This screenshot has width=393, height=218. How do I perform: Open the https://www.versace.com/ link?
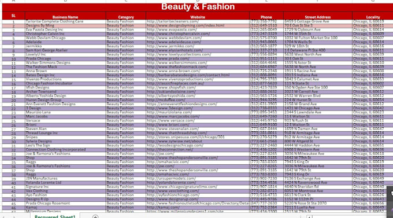tap(170, 121)
